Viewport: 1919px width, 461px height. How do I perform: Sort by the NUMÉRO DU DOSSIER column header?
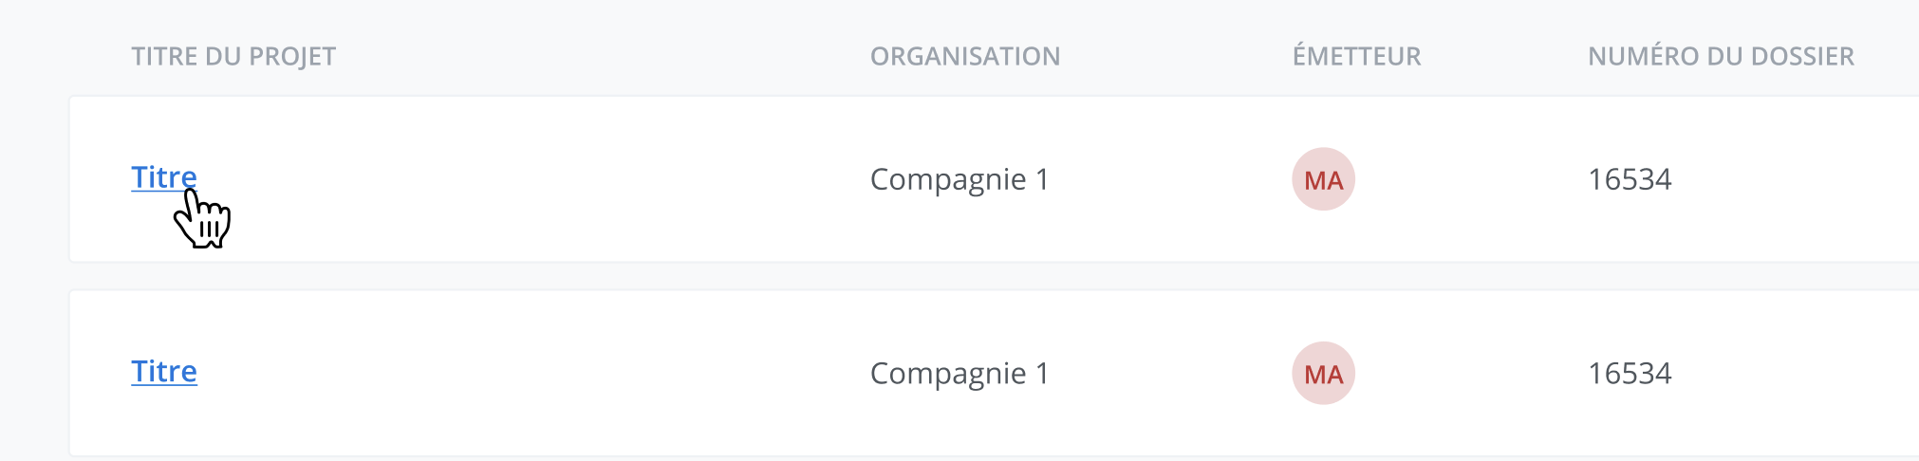pyautogui.click(x=1721, y=57)
